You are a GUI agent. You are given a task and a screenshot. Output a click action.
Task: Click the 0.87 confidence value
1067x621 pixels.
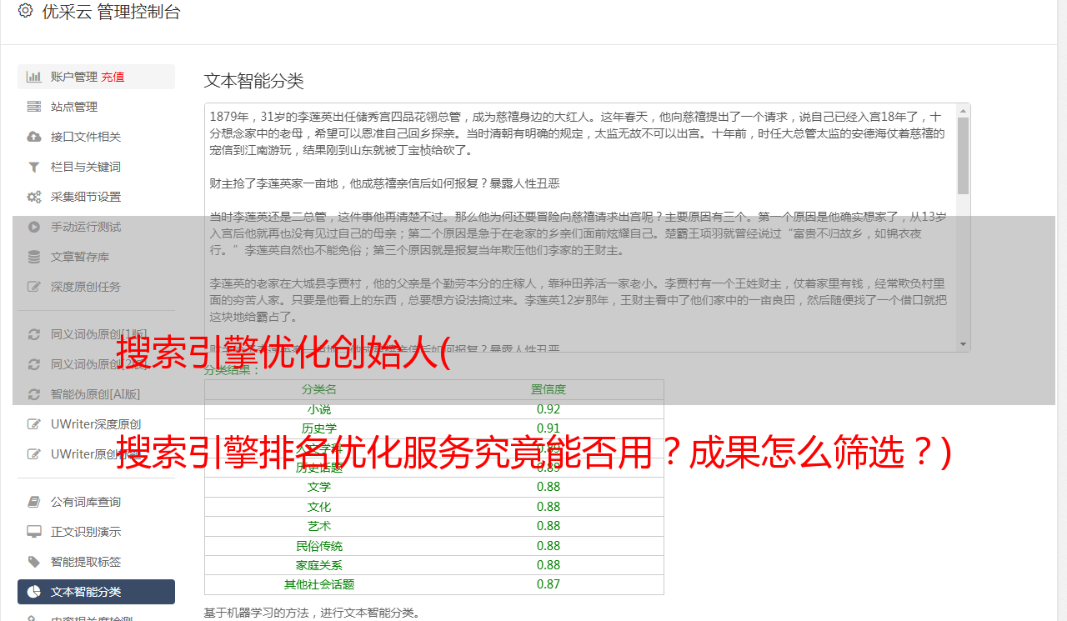pyautogui.click(x=549, y=584)
